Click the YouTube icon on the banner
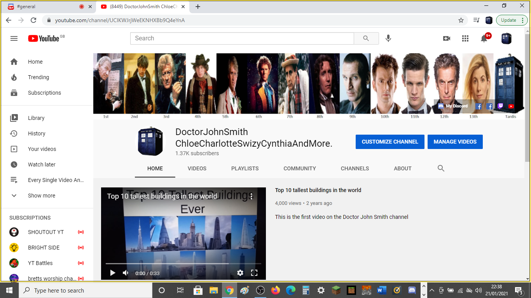Viewport: 531px width, 298px height. 511,106
